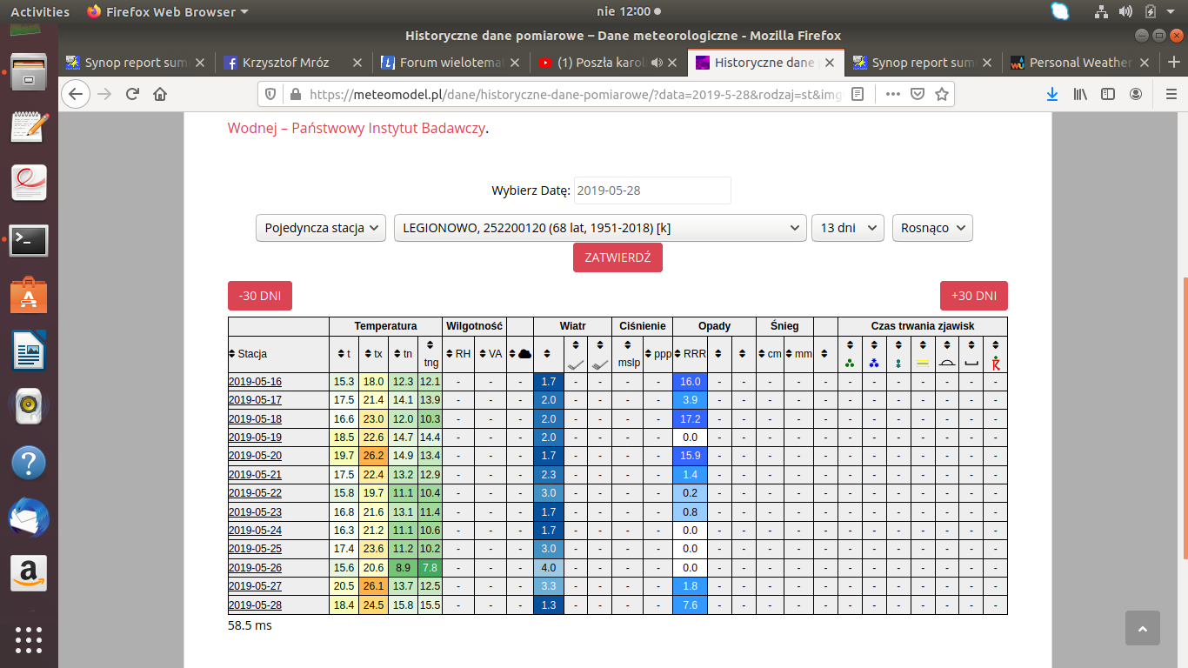Open the 13 dni period dropdown
This screenshot has width=1188, height=668.
[x=847, y=228]
